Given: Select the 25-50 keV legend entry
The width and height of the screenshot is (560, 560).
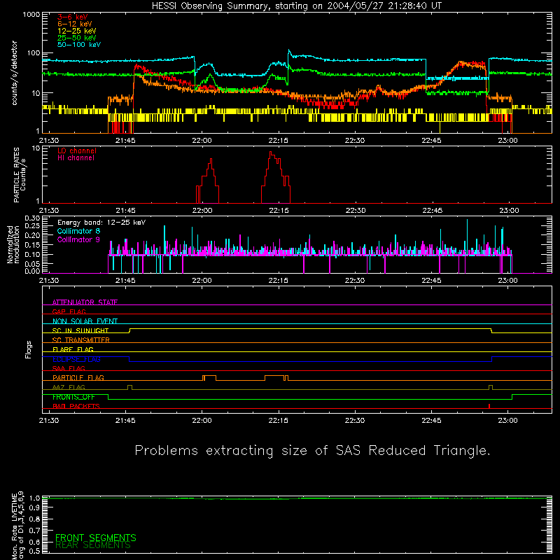Looking at the screenshot, I should 77,38.
